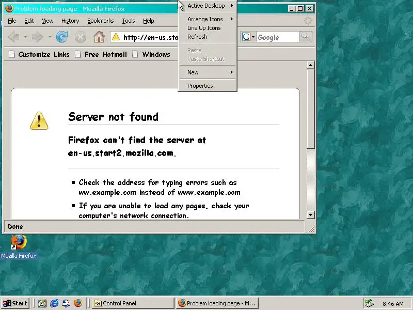Click the vertical scrollbar thumb

pos(311,109)
